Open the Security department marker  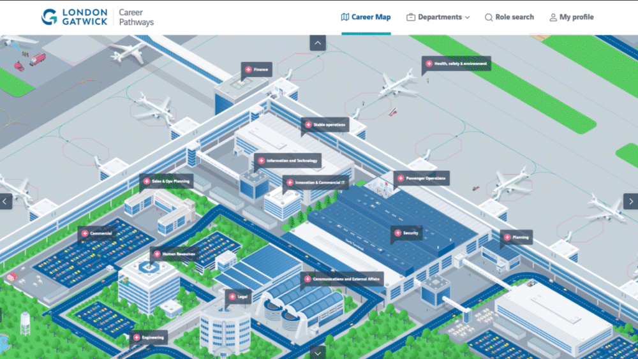[406, 233]
